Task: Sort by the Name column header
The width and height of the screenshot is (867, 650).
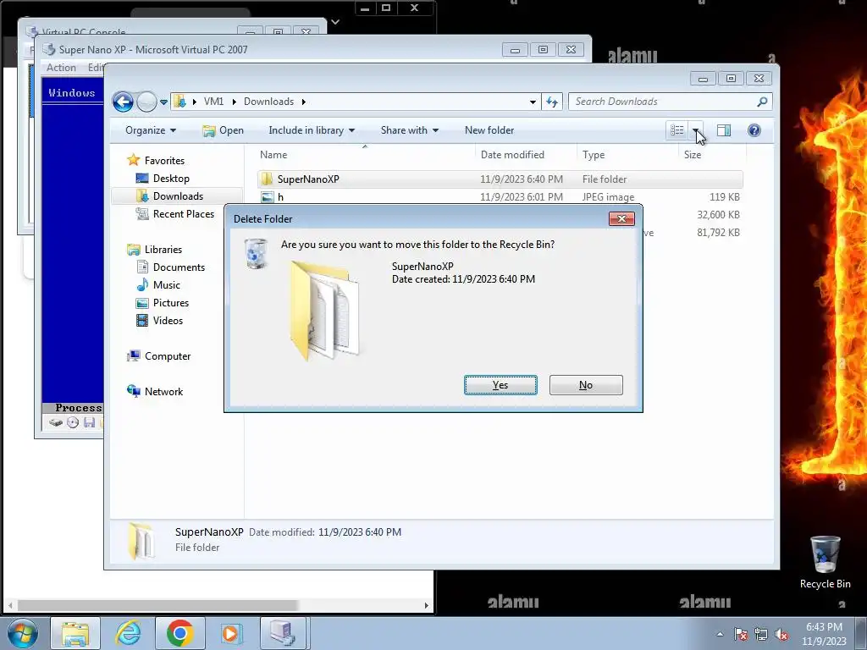Action: click(365, 155)
